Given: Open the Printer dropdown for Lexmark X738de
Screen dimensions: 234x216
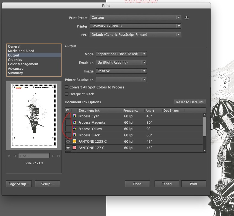Looking at the screenshot, I should (135, 26).
